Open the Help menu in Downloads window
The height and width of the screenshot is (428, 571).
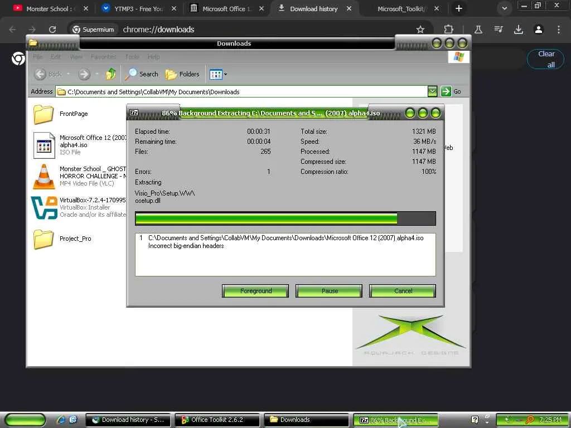point(154,57)
